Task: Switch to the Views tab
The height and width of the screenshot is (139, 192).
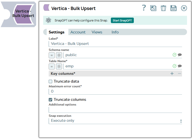Action: (x=97, y=32)
